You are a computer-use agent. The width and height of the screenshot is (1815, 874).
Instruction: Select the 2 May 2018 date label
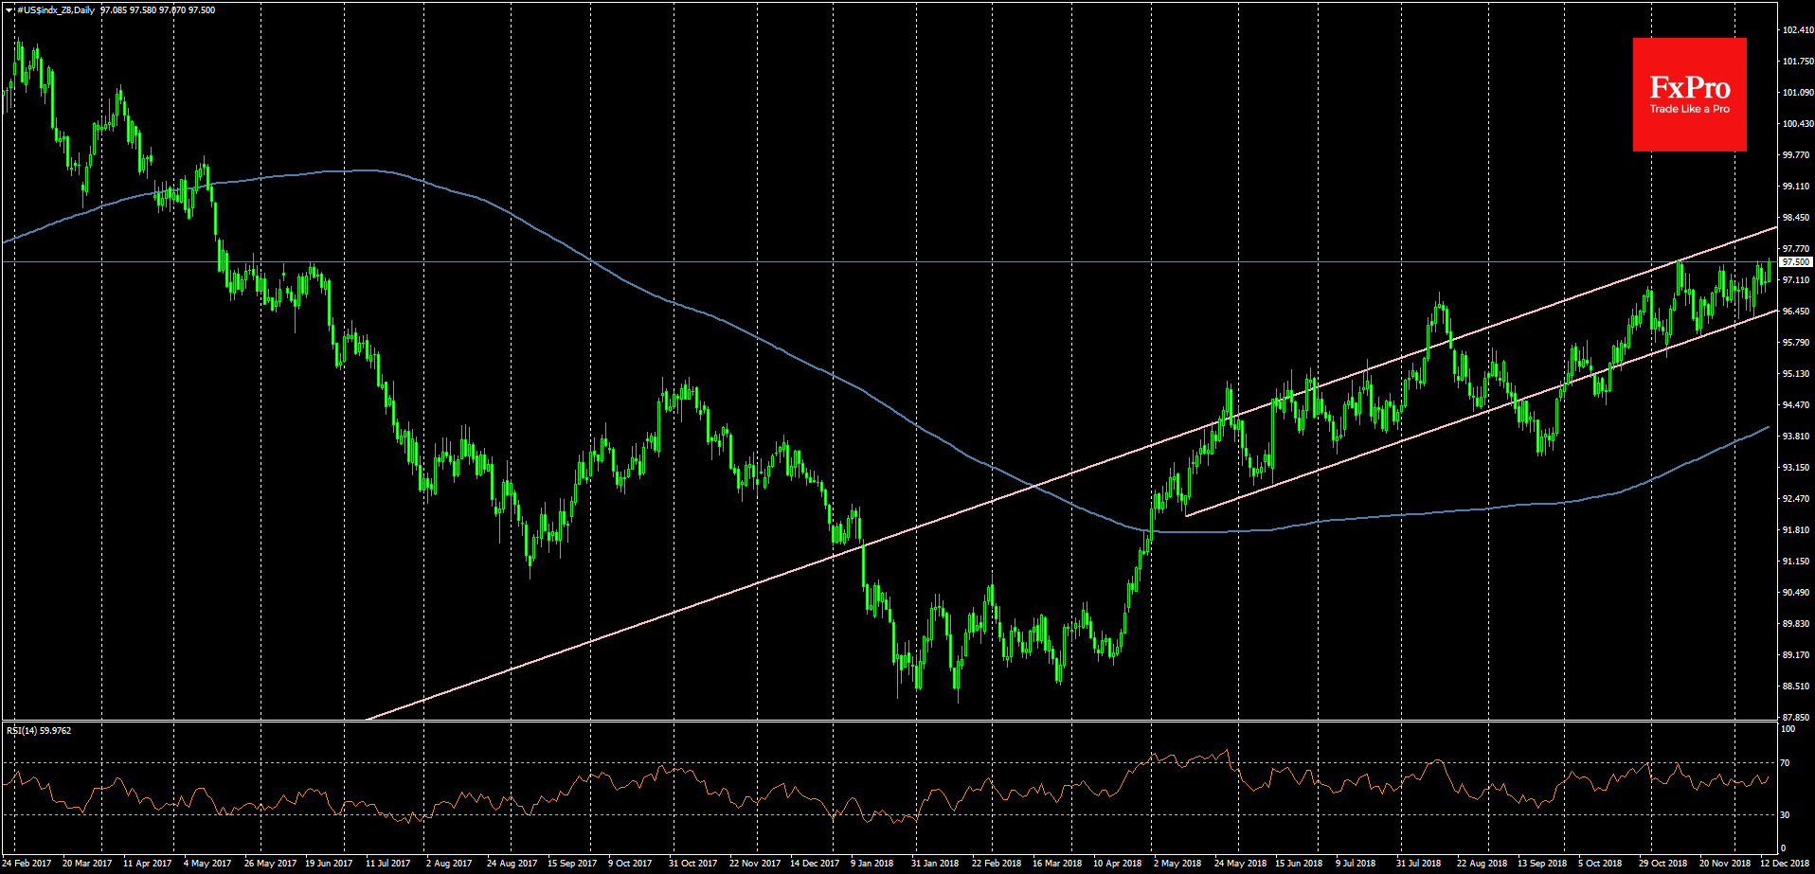click(x=1177, y=863)
